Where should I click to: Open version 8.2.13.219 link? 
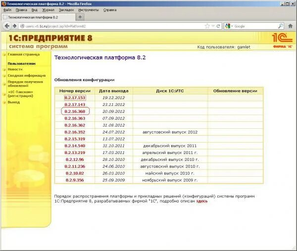(75, 152)
